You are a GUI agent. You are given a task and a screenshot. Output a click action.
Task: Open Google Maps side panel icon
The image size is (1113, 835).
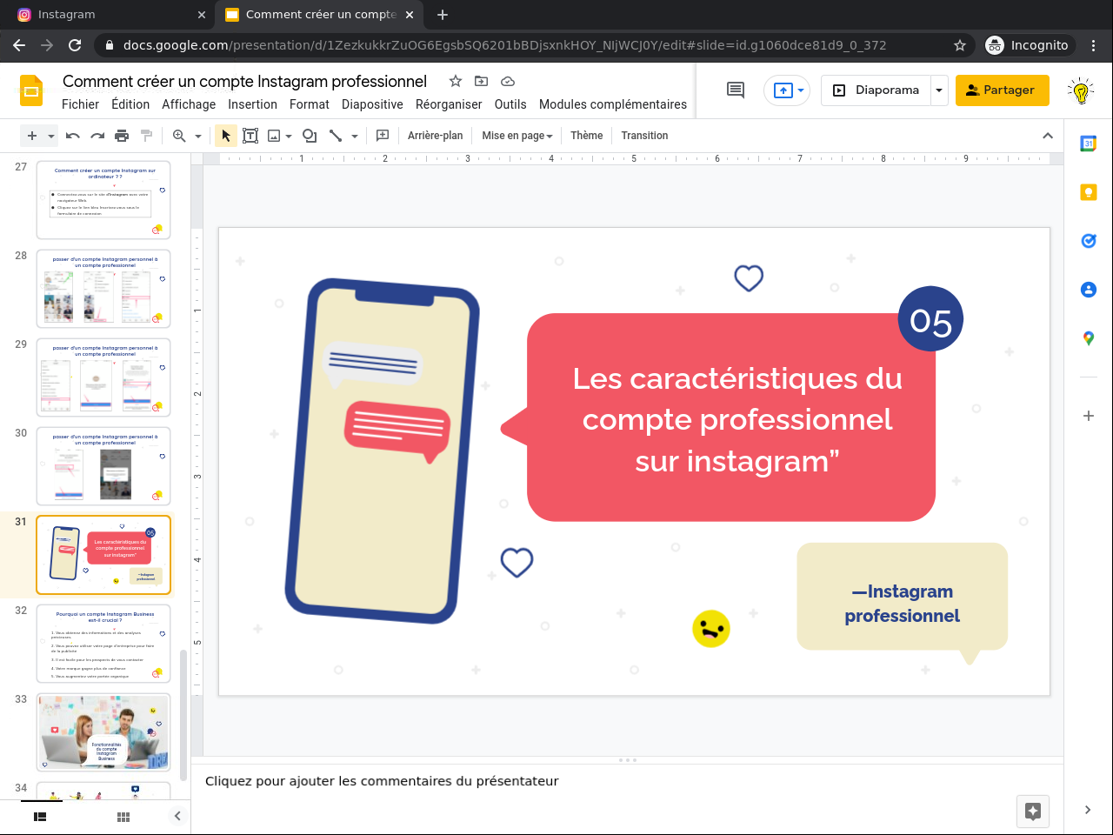tap(1088, 338)
